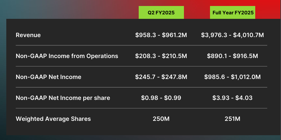Click Q2 operations income $208.3 - $210.5M
Viewport: 281px width, 140px height.
(161, 56)
